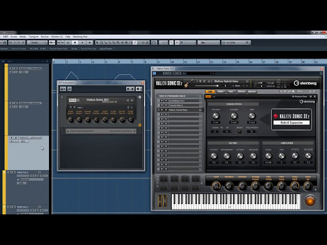Click the Amplifier Level knob
The image size is (327, 245).
pos(268,156)
